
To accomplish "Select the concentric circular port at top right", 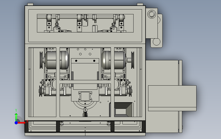I will (x=152, y=14).
